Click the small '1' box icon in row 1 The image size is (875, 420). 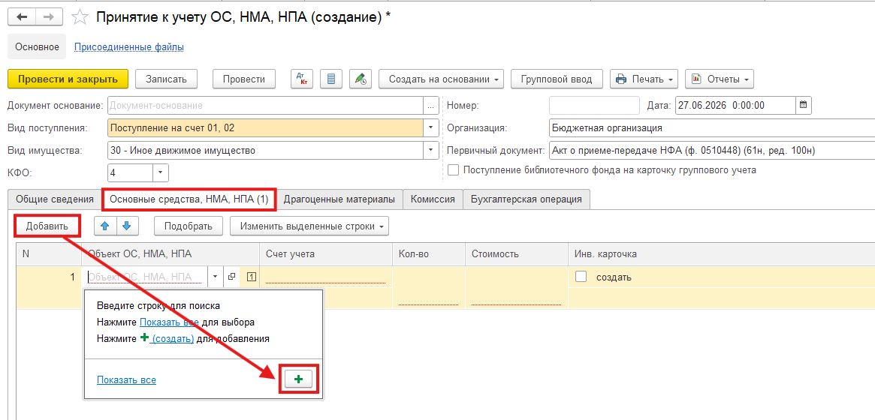coord(251,277)
